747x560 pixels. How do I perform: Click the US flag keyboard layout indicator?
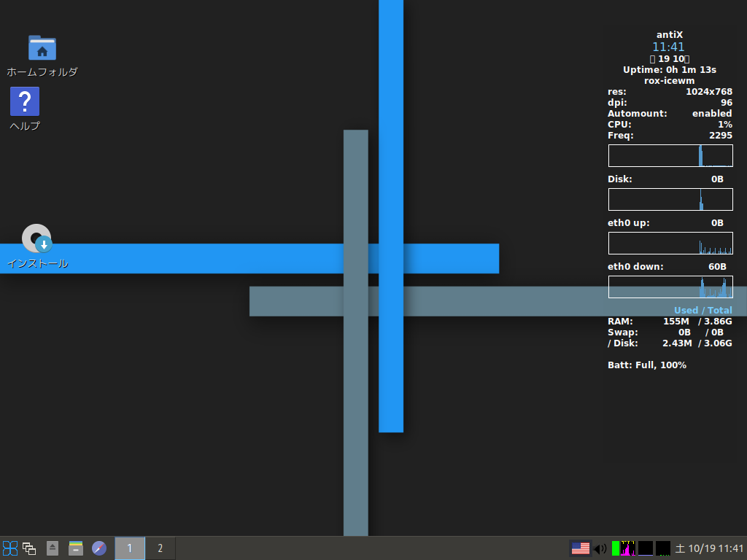pos(580,548)
